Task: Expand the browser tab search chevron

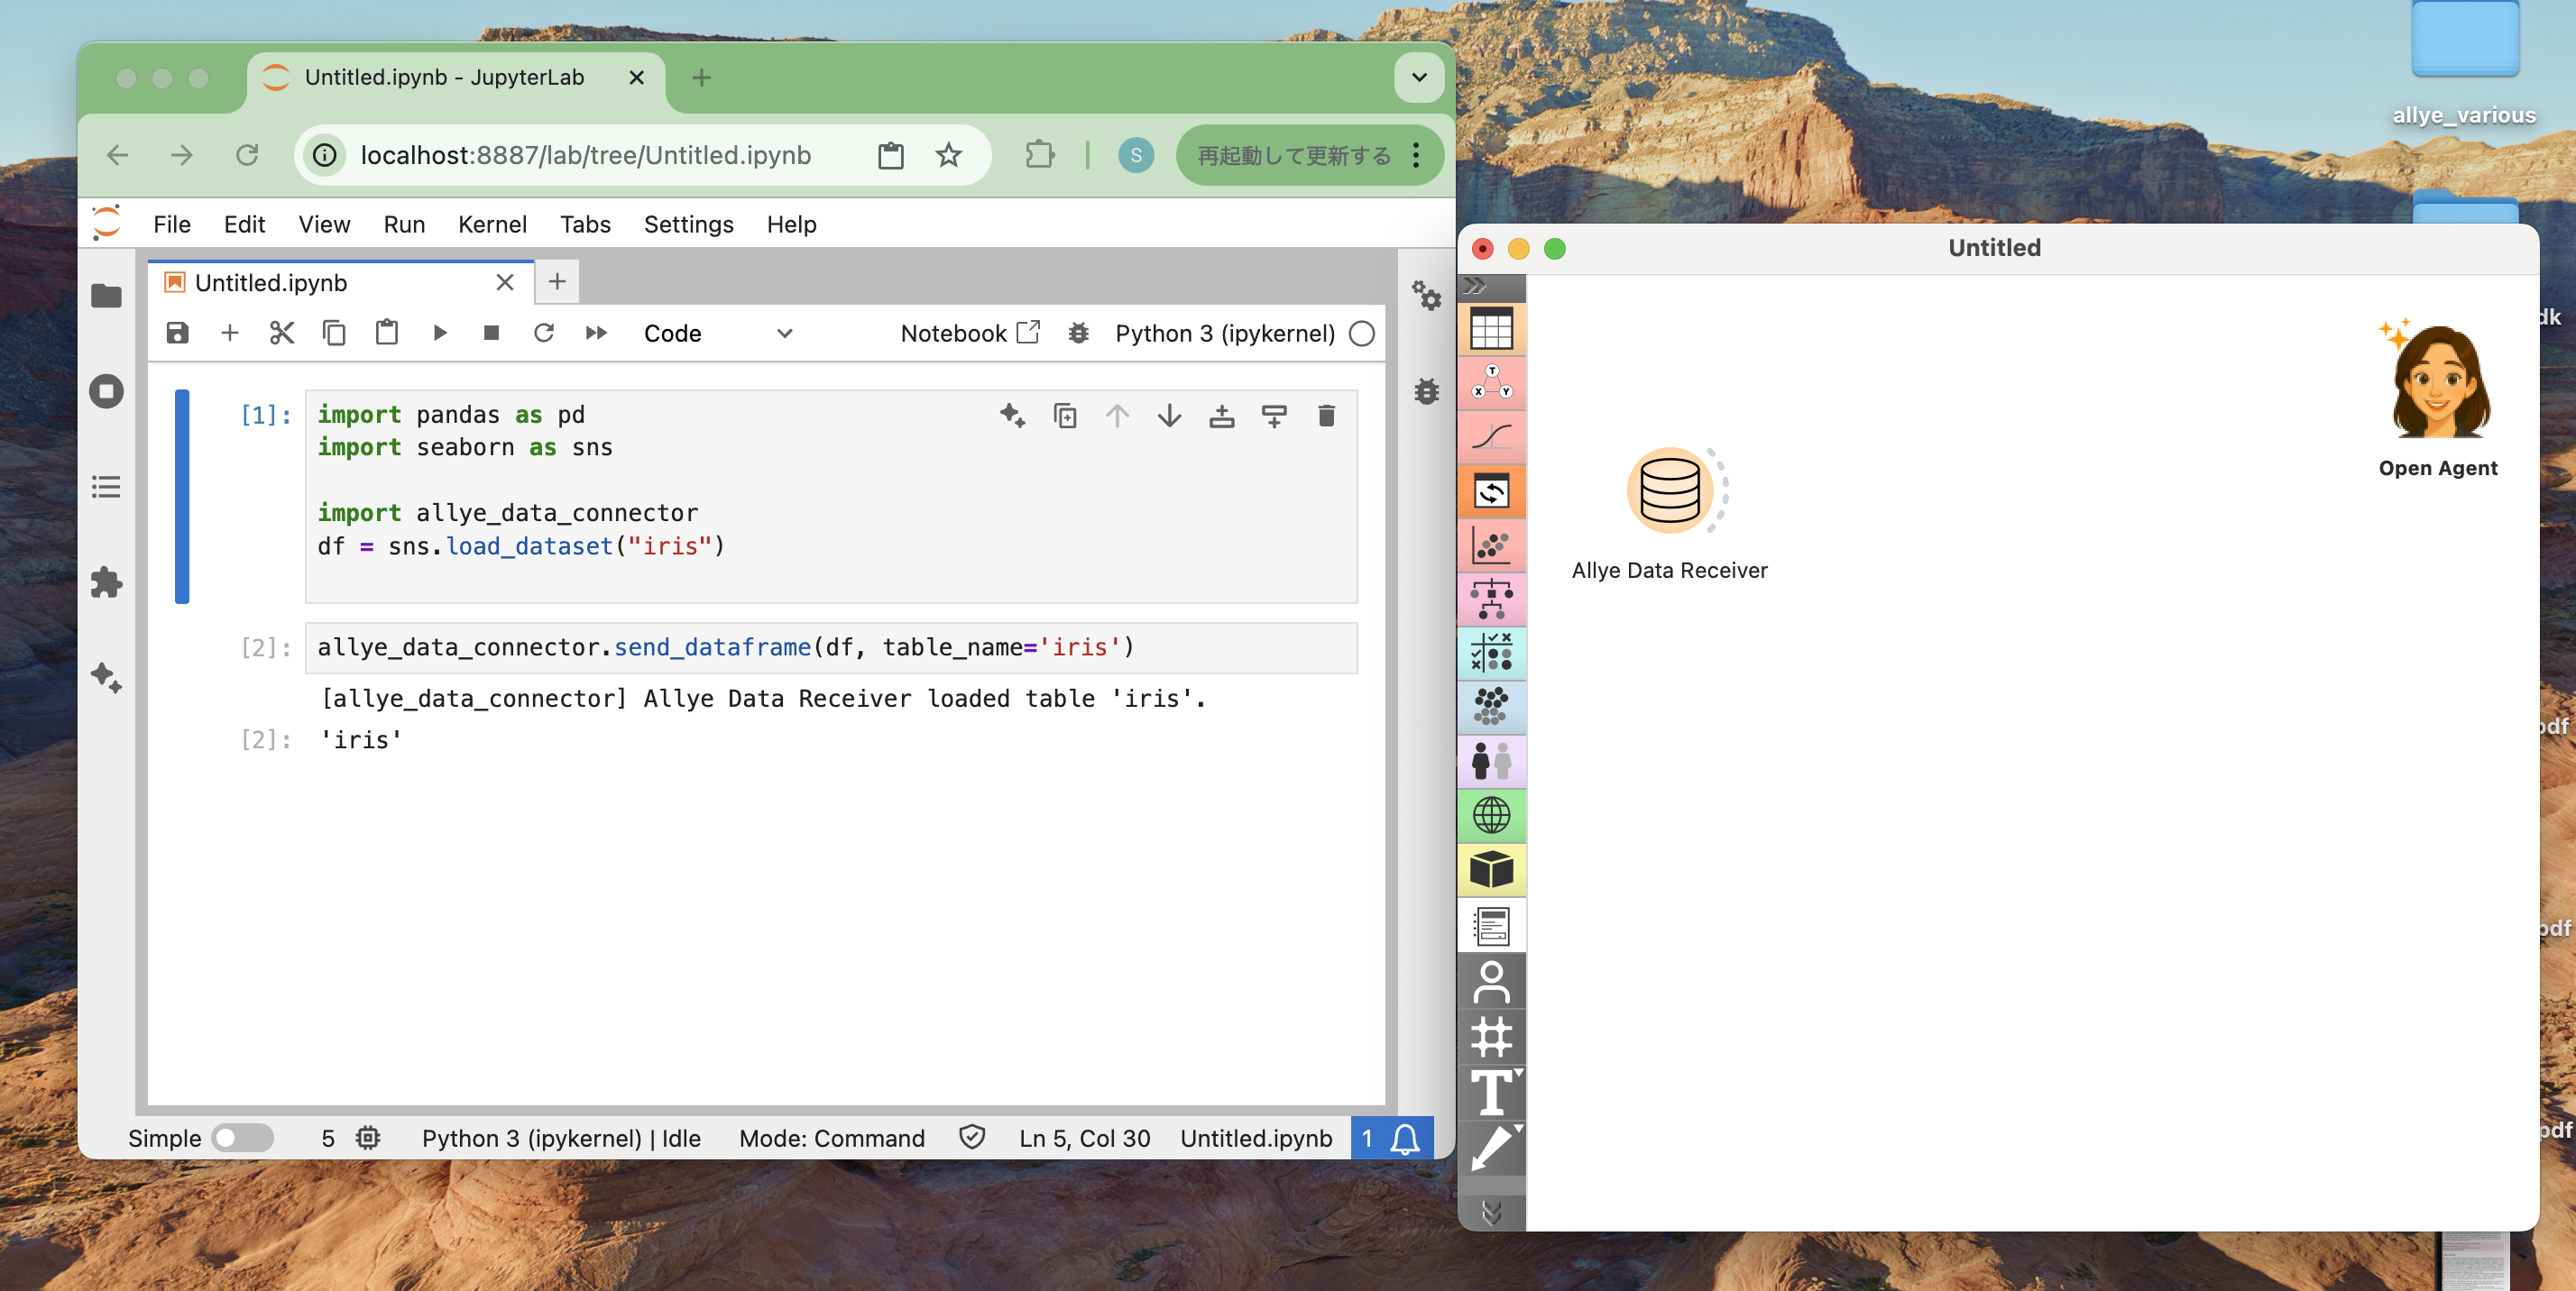Action: tap(1418, 78)
